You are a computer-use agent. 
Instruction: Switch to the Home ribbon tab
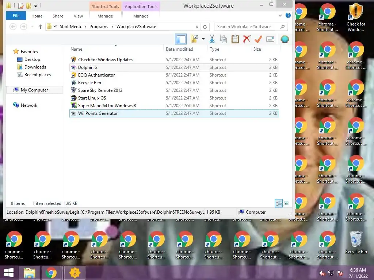[x=37, y=16]
